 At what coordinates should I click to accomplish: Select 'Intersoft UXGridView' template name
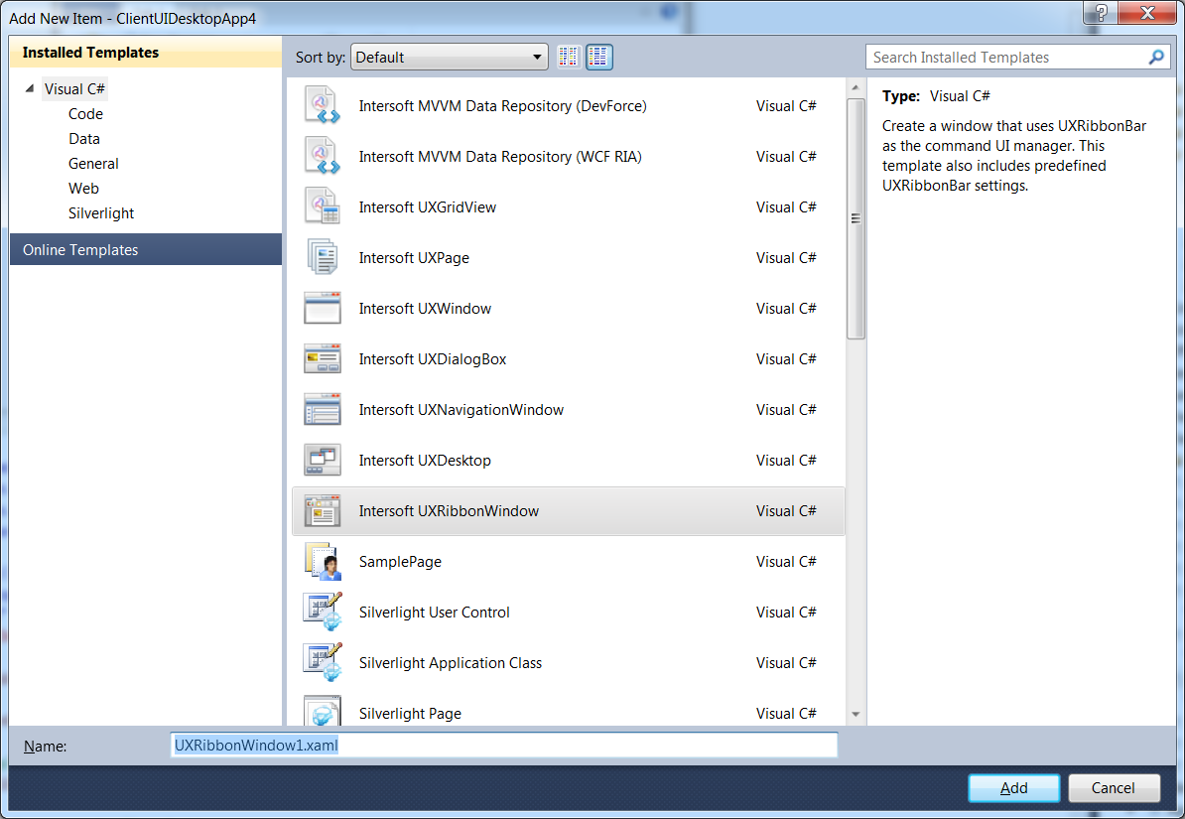(x=428, y=207)
